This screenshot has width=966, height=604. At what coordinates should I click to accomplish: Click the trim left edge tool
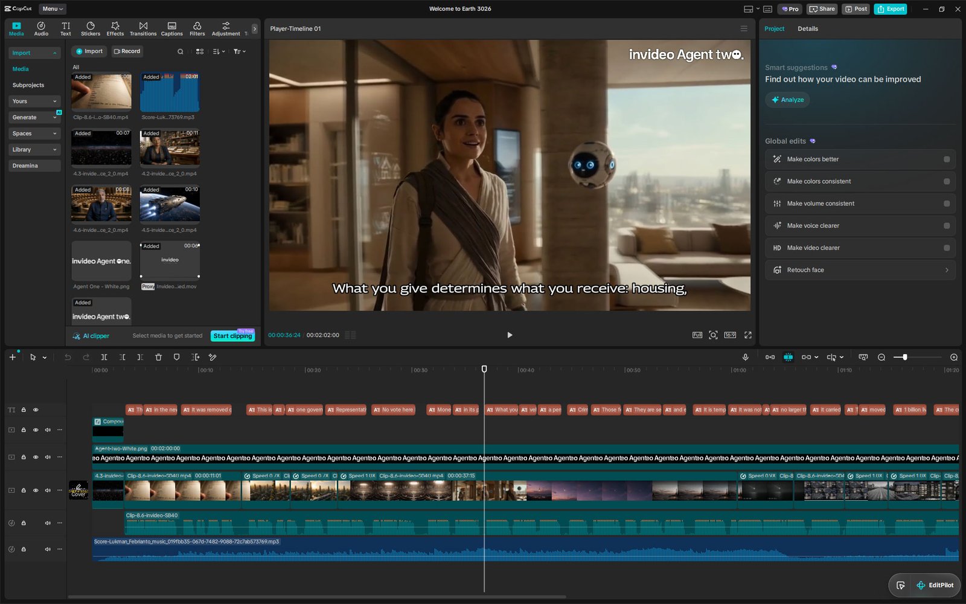[x=122, y=357]
